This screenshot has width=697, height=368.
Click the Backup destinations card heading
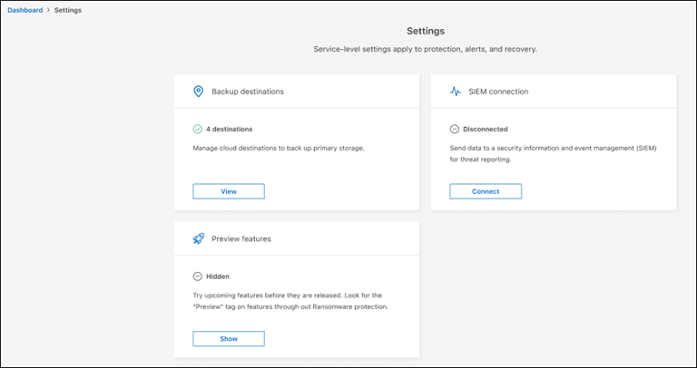tap(248, 92)
